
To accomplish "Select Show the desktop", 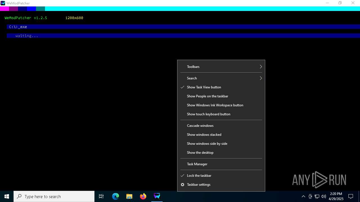I will click(221, 153).
